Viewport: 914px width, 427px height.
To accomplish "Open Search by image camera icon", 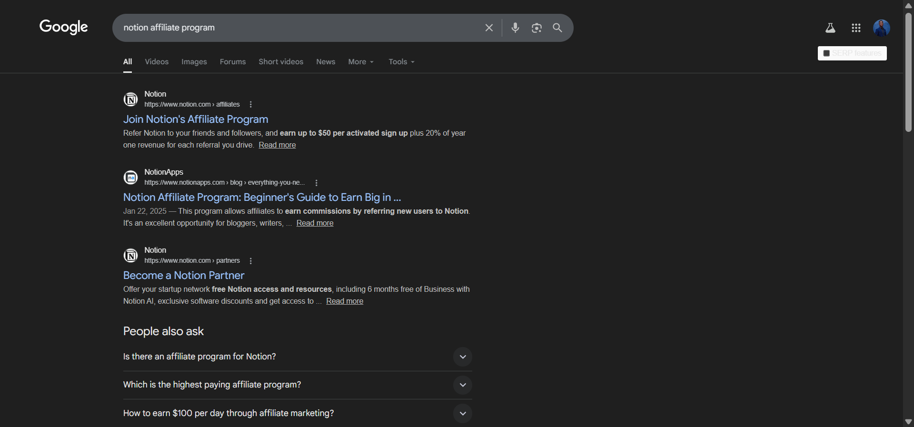I will tap(536, 28).
